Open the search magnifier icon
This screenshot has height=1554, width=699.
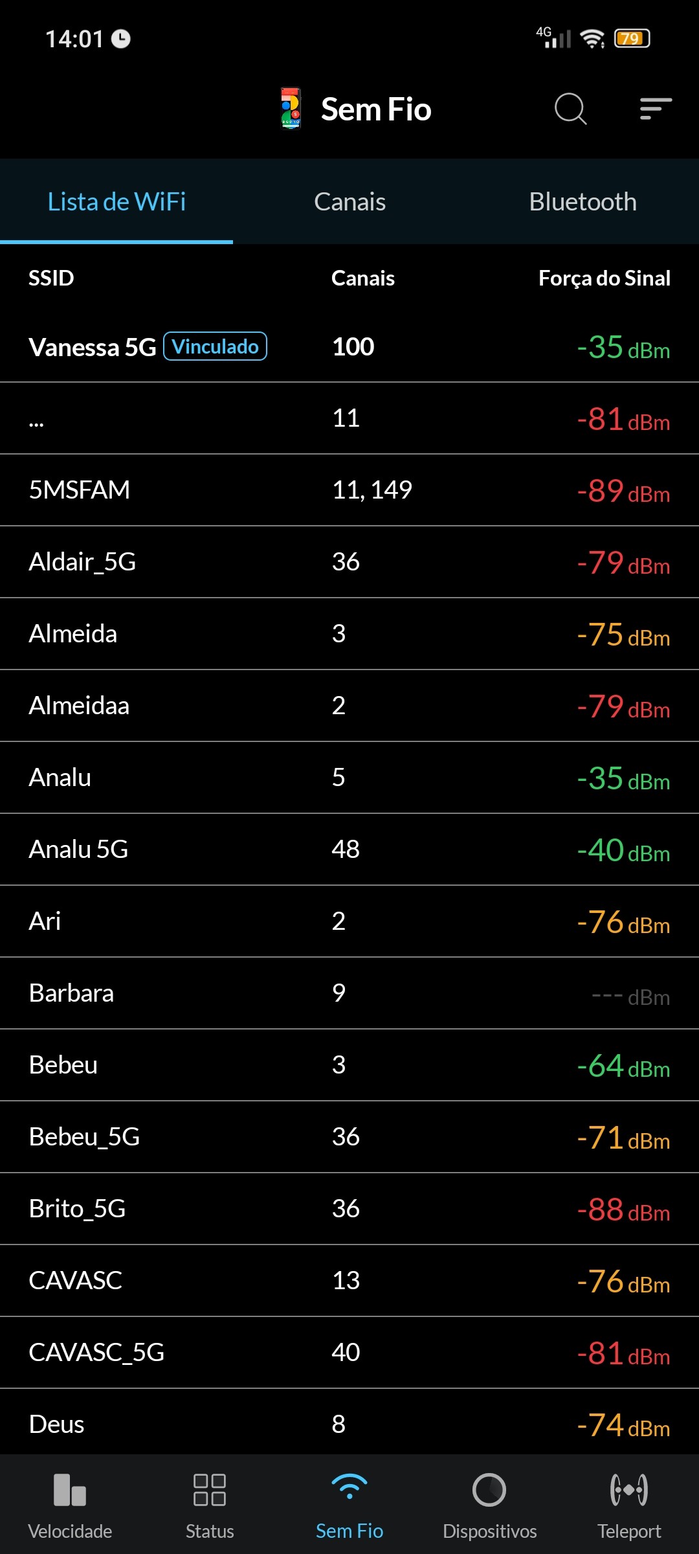coord(570,109)
